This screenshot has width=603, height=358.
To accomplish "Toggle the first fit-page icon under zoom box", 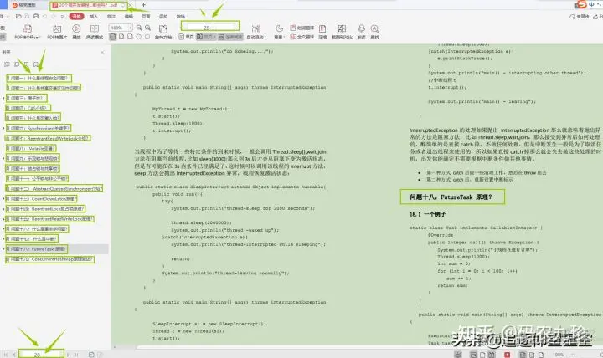I will pyautogui.click(x=112, y=37).
